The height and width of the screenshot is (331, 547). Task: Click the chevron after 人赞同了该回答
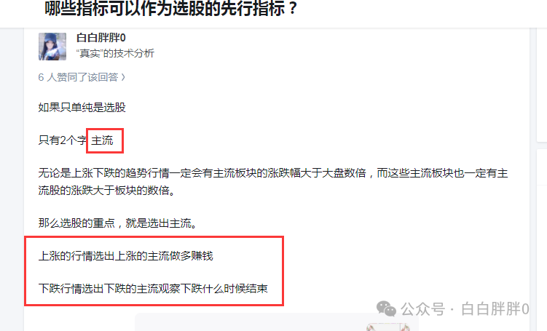coord(123,77)
